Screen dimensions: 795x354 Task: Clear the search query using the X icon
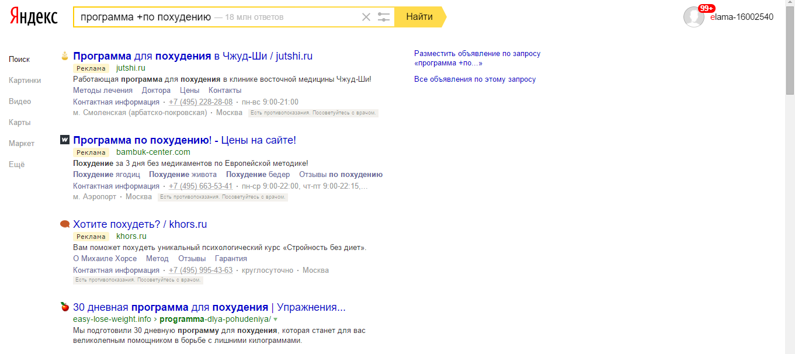click(x=366, y=17)
